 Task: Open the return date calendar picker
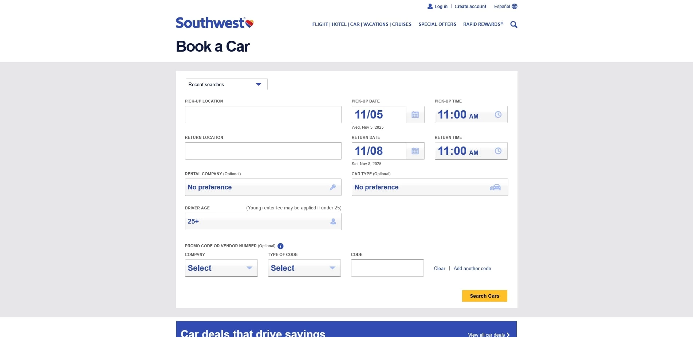[x=415, y=151]
